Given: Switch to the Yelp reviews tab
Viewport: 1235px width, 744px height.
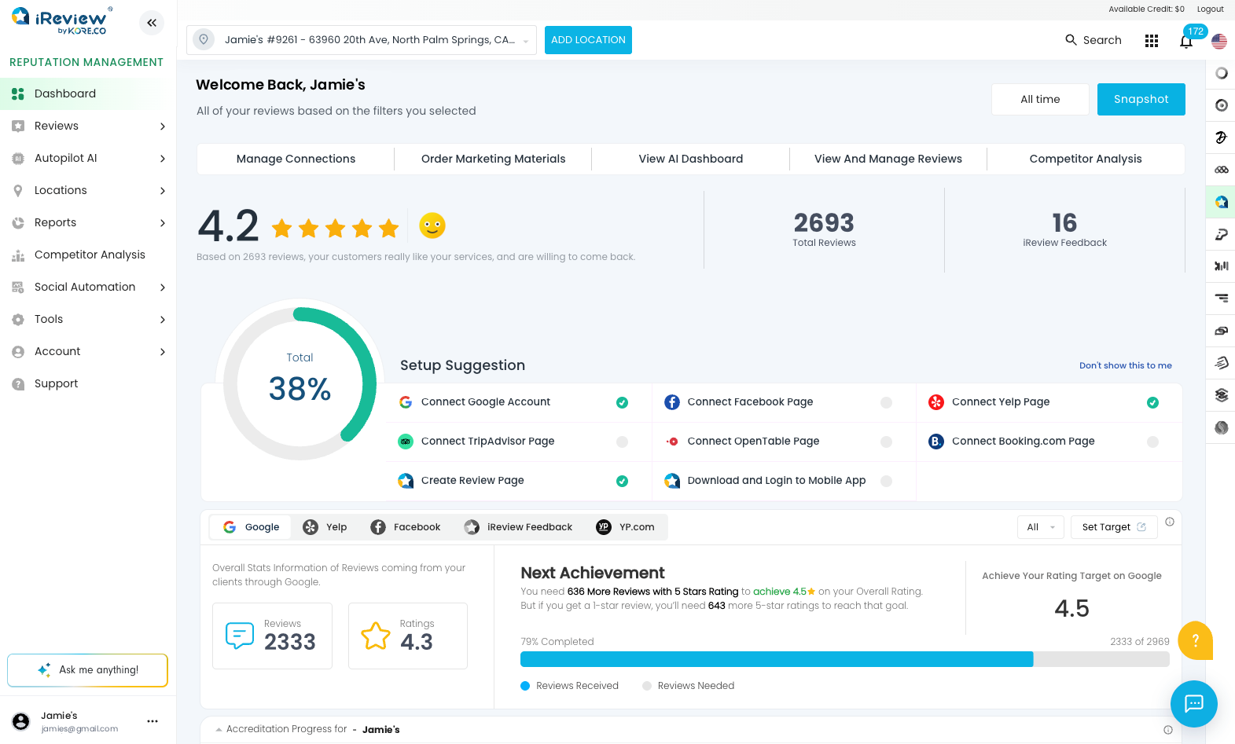Looking at the screenshot, I should [x=325, y=527].
